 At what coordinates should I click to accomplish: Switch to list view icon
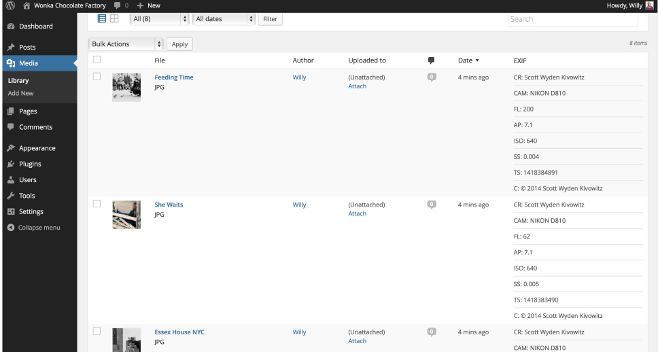point(101,18)
